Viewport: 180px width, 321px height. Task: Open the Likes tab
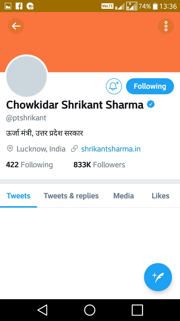click(x=160, y=196)
